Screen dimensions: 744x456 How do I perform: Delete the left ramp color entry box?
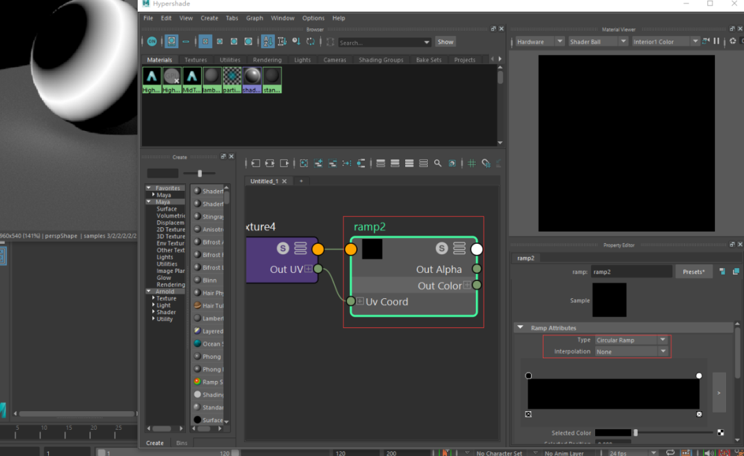528,414
